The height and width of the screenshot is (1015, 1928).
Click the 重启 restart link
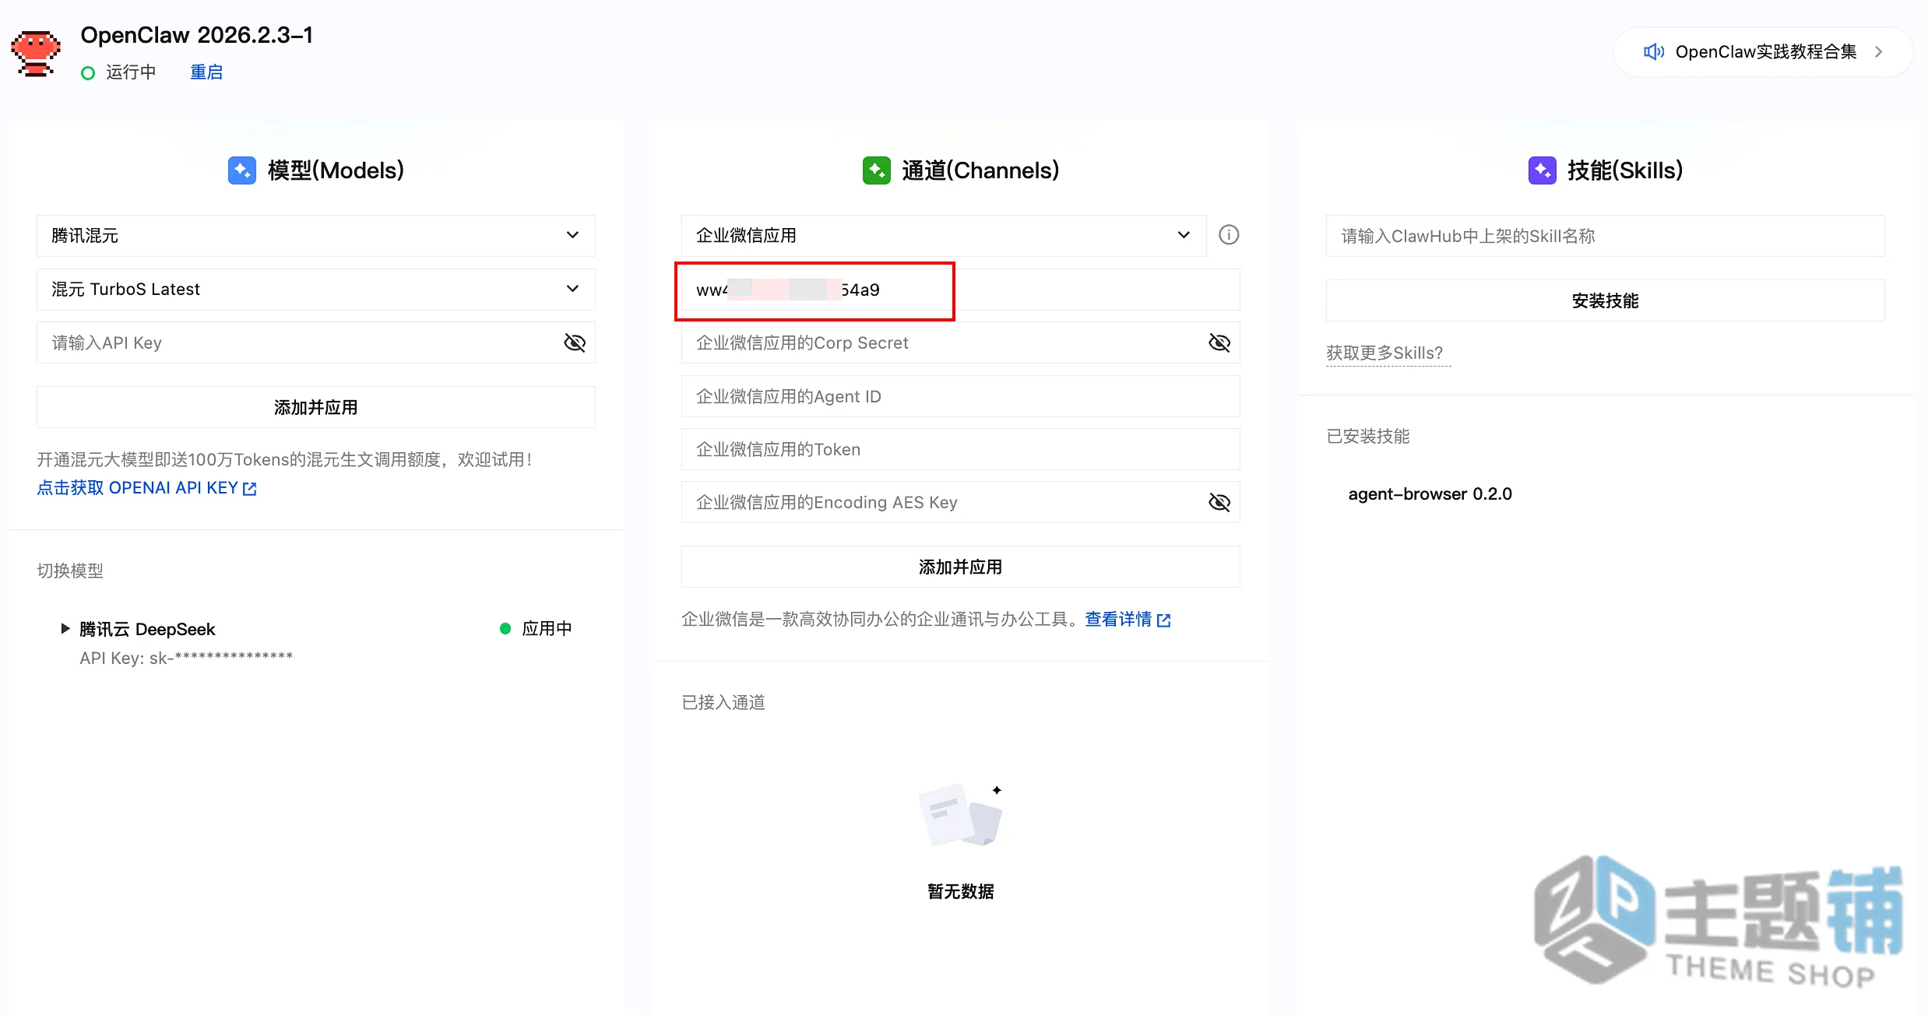click(x=206, y=72)
